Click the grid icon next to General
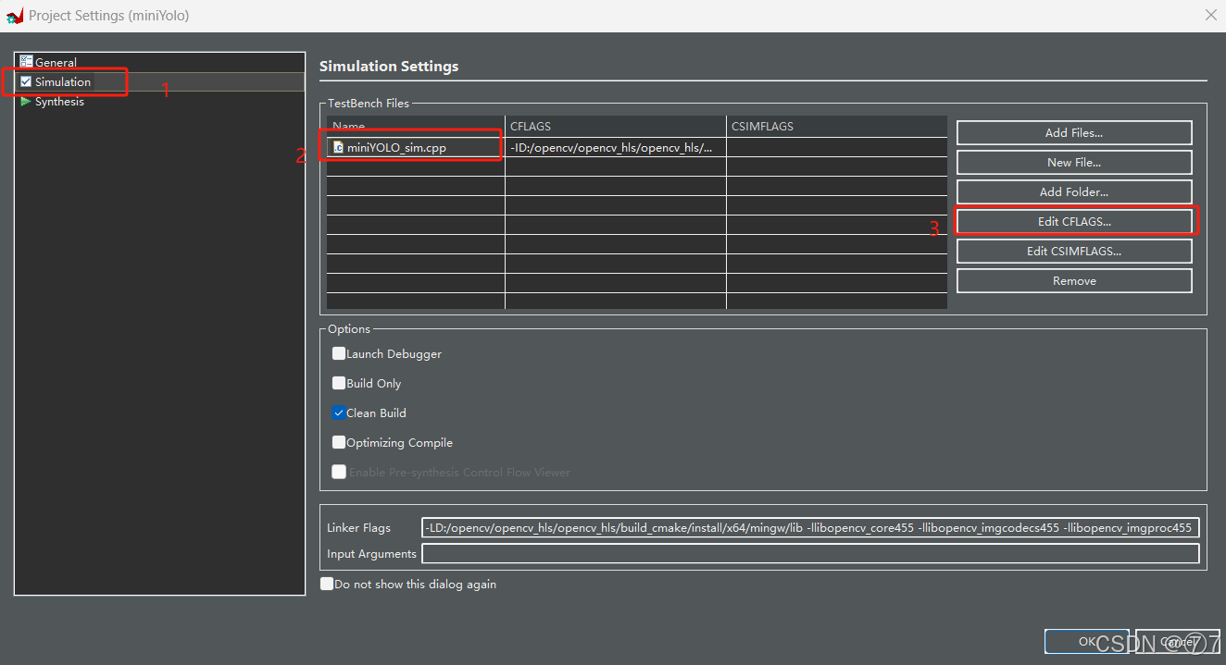This screenshot has width=1226, height=665. [26, 62]
